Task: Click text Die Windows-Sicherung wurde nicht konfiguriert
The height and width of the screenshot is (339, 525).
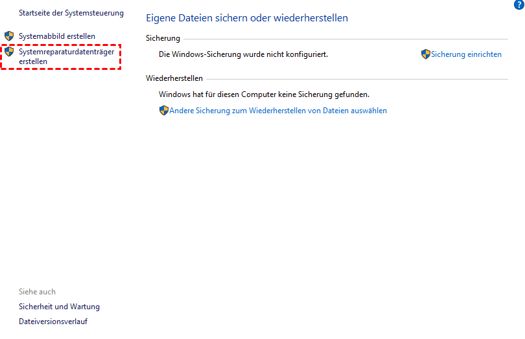Action: [x=244, y=54]
